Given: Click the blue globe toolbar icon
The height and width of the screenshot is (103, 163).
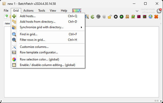Looking at the screenshot, I should 150,17.
